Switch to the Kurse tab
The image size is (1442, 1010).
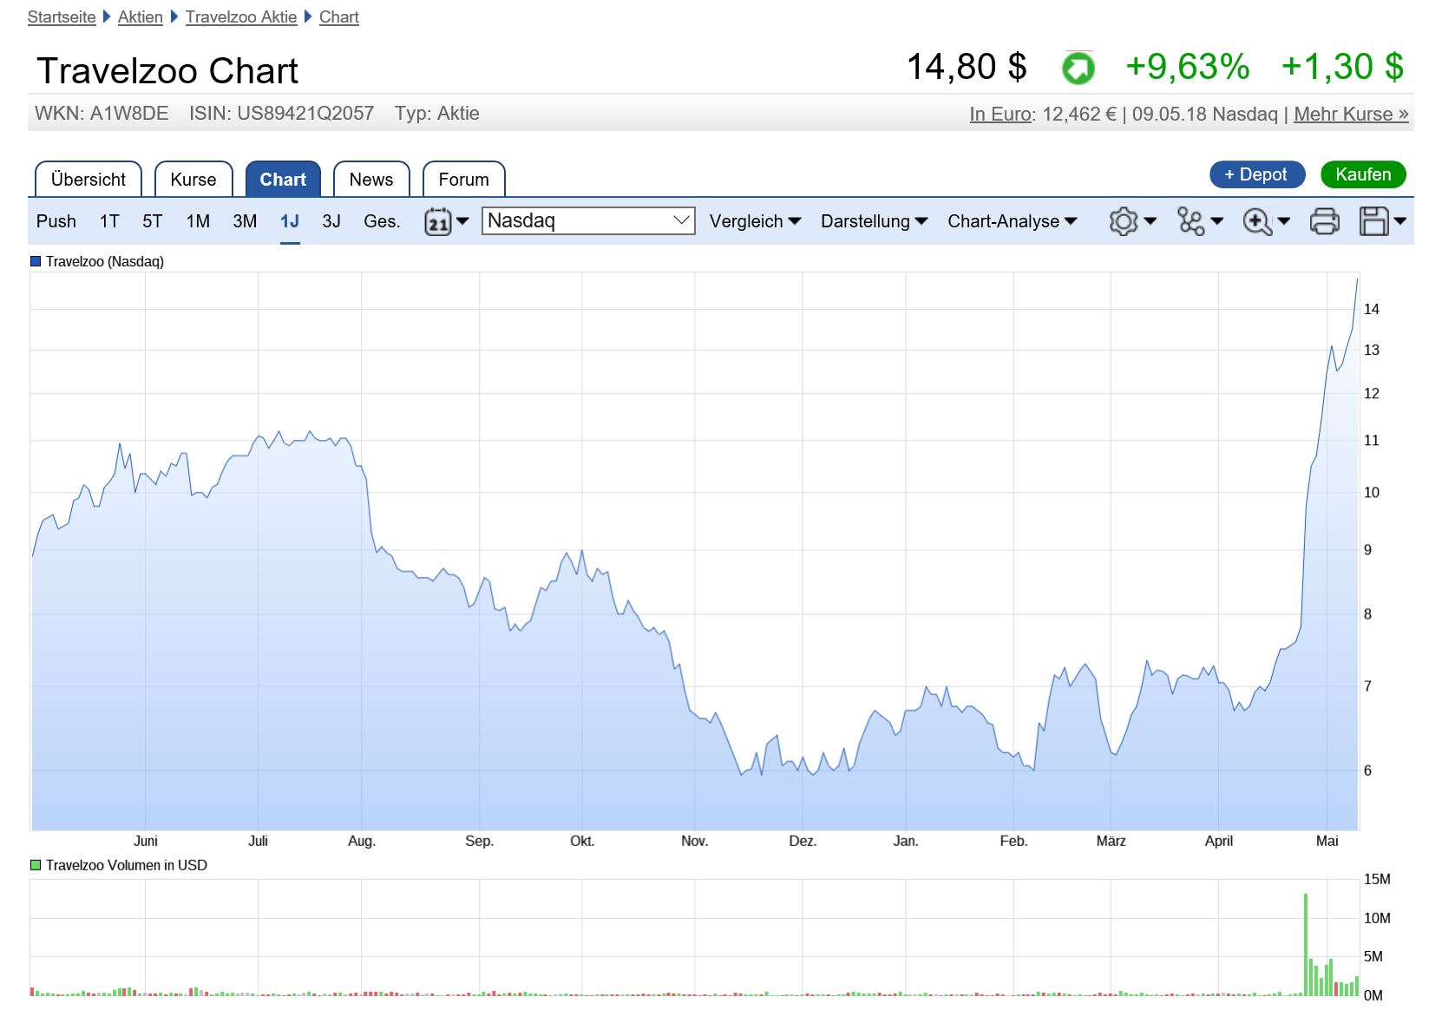[x=193, y=180]
